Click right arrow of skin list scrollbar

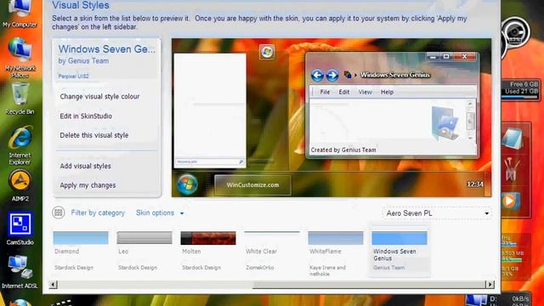(x=490, y=285)
